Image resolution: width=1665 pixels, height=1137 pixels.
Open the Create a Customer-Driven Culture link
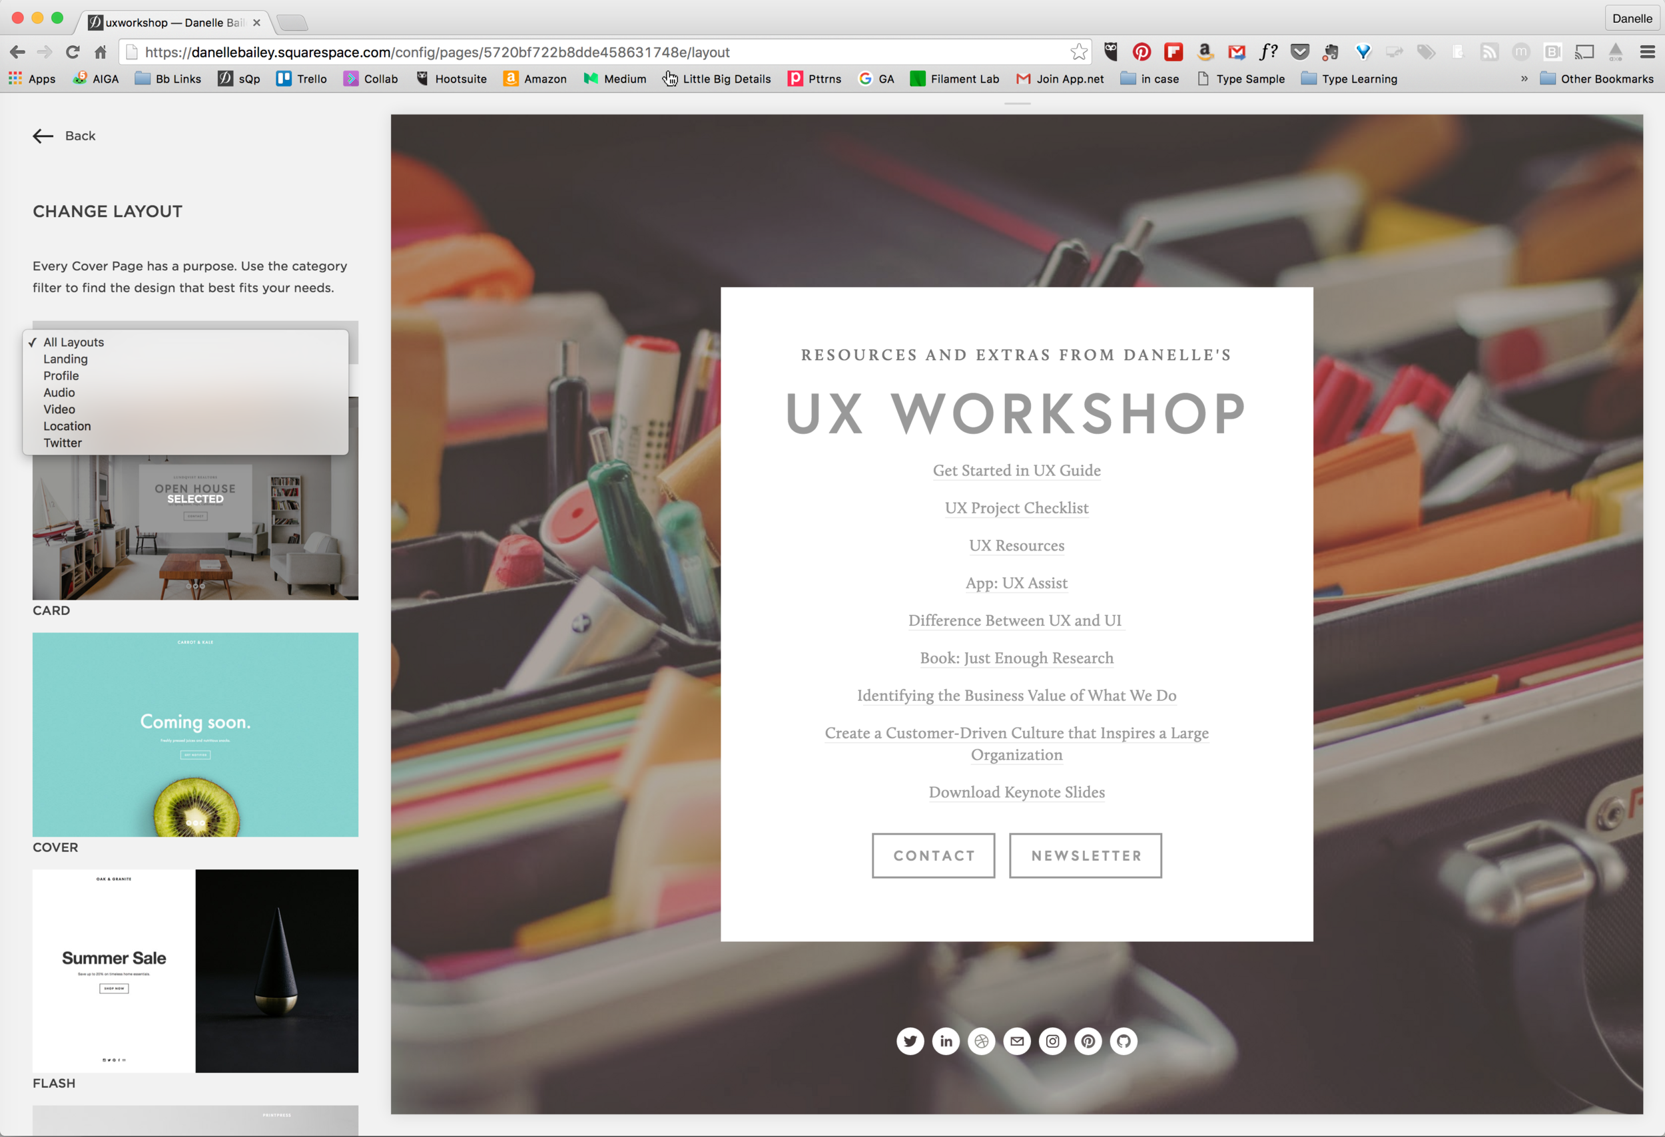[1016, 743]
